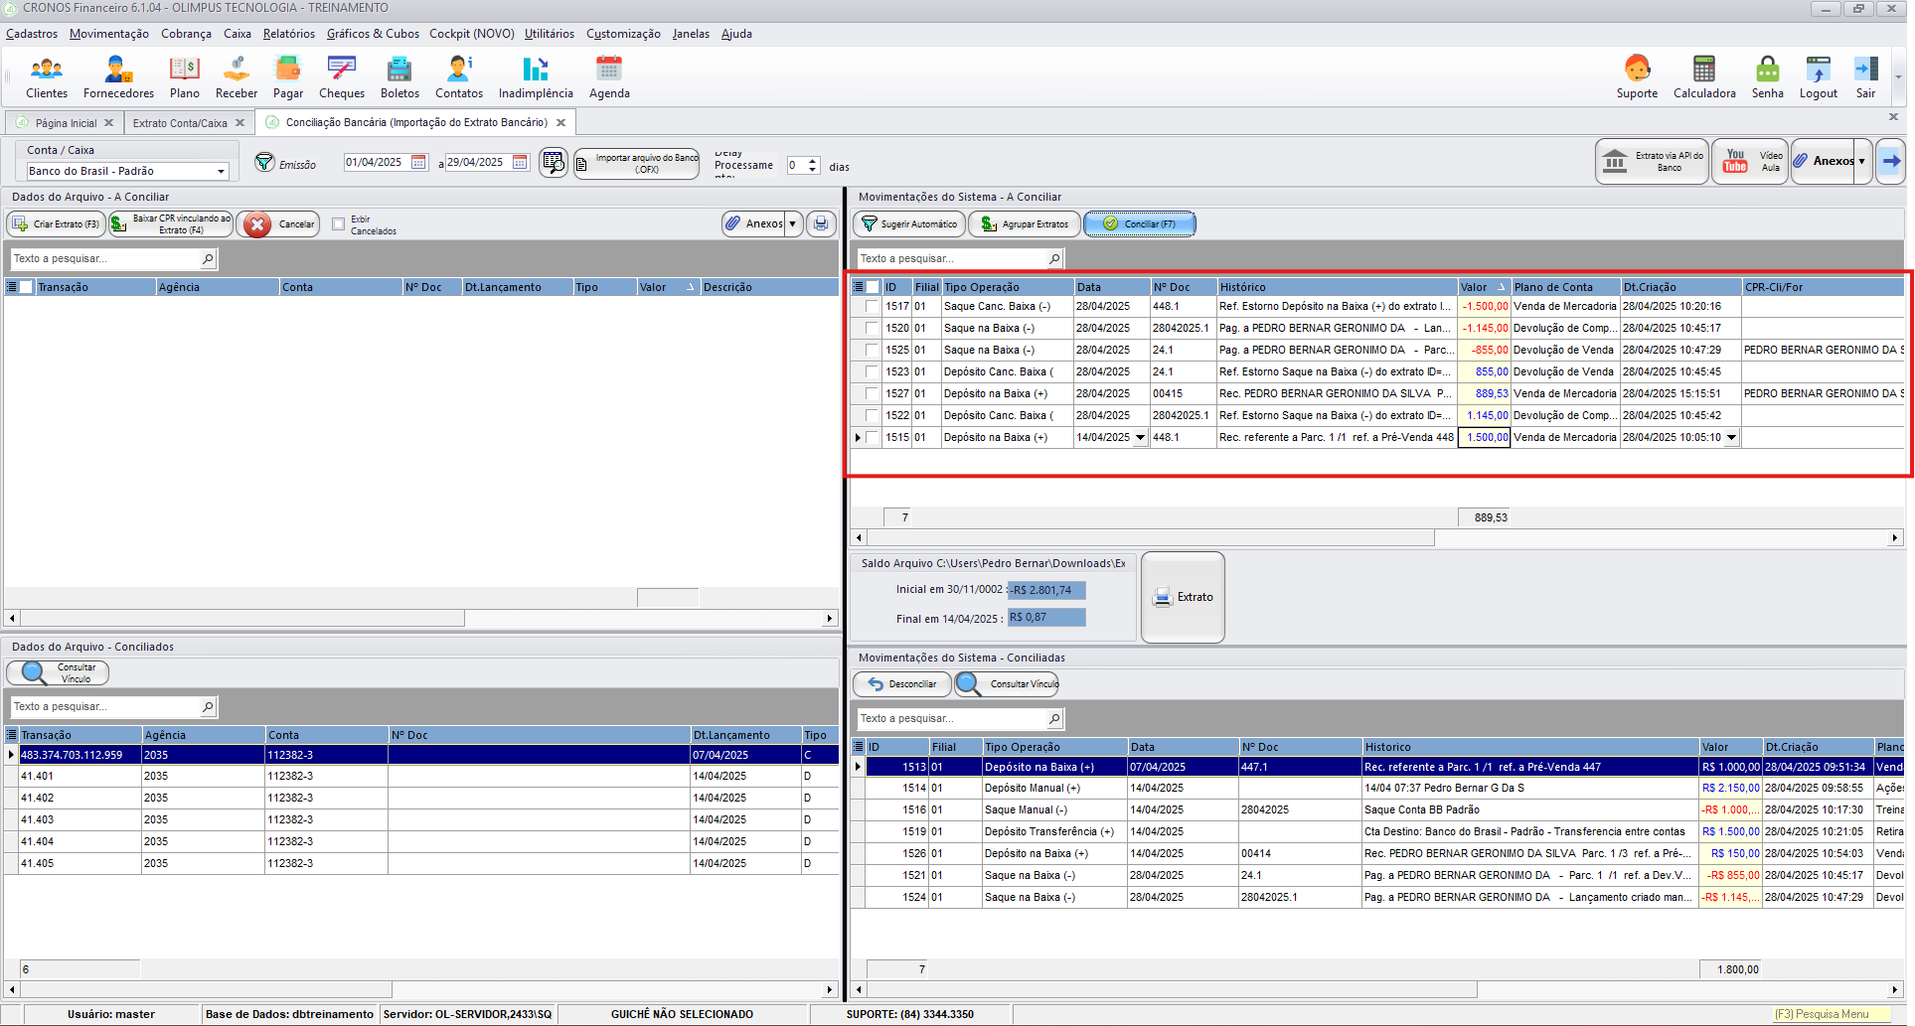
Task: Click the Extrato print button
Action: tap(1183, 597)
